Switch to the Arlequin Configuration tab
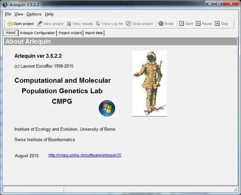241x195 pixels. (37, 33)
